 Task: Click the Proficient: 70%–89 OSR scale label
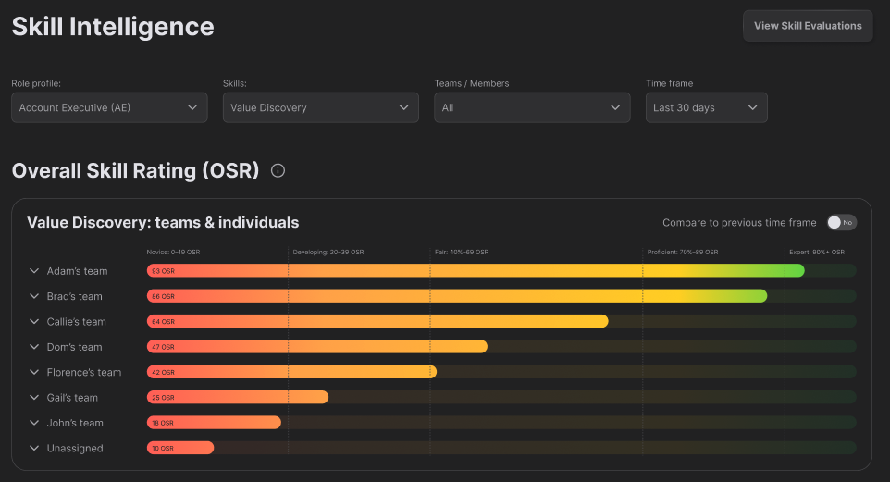coord(682,252)
